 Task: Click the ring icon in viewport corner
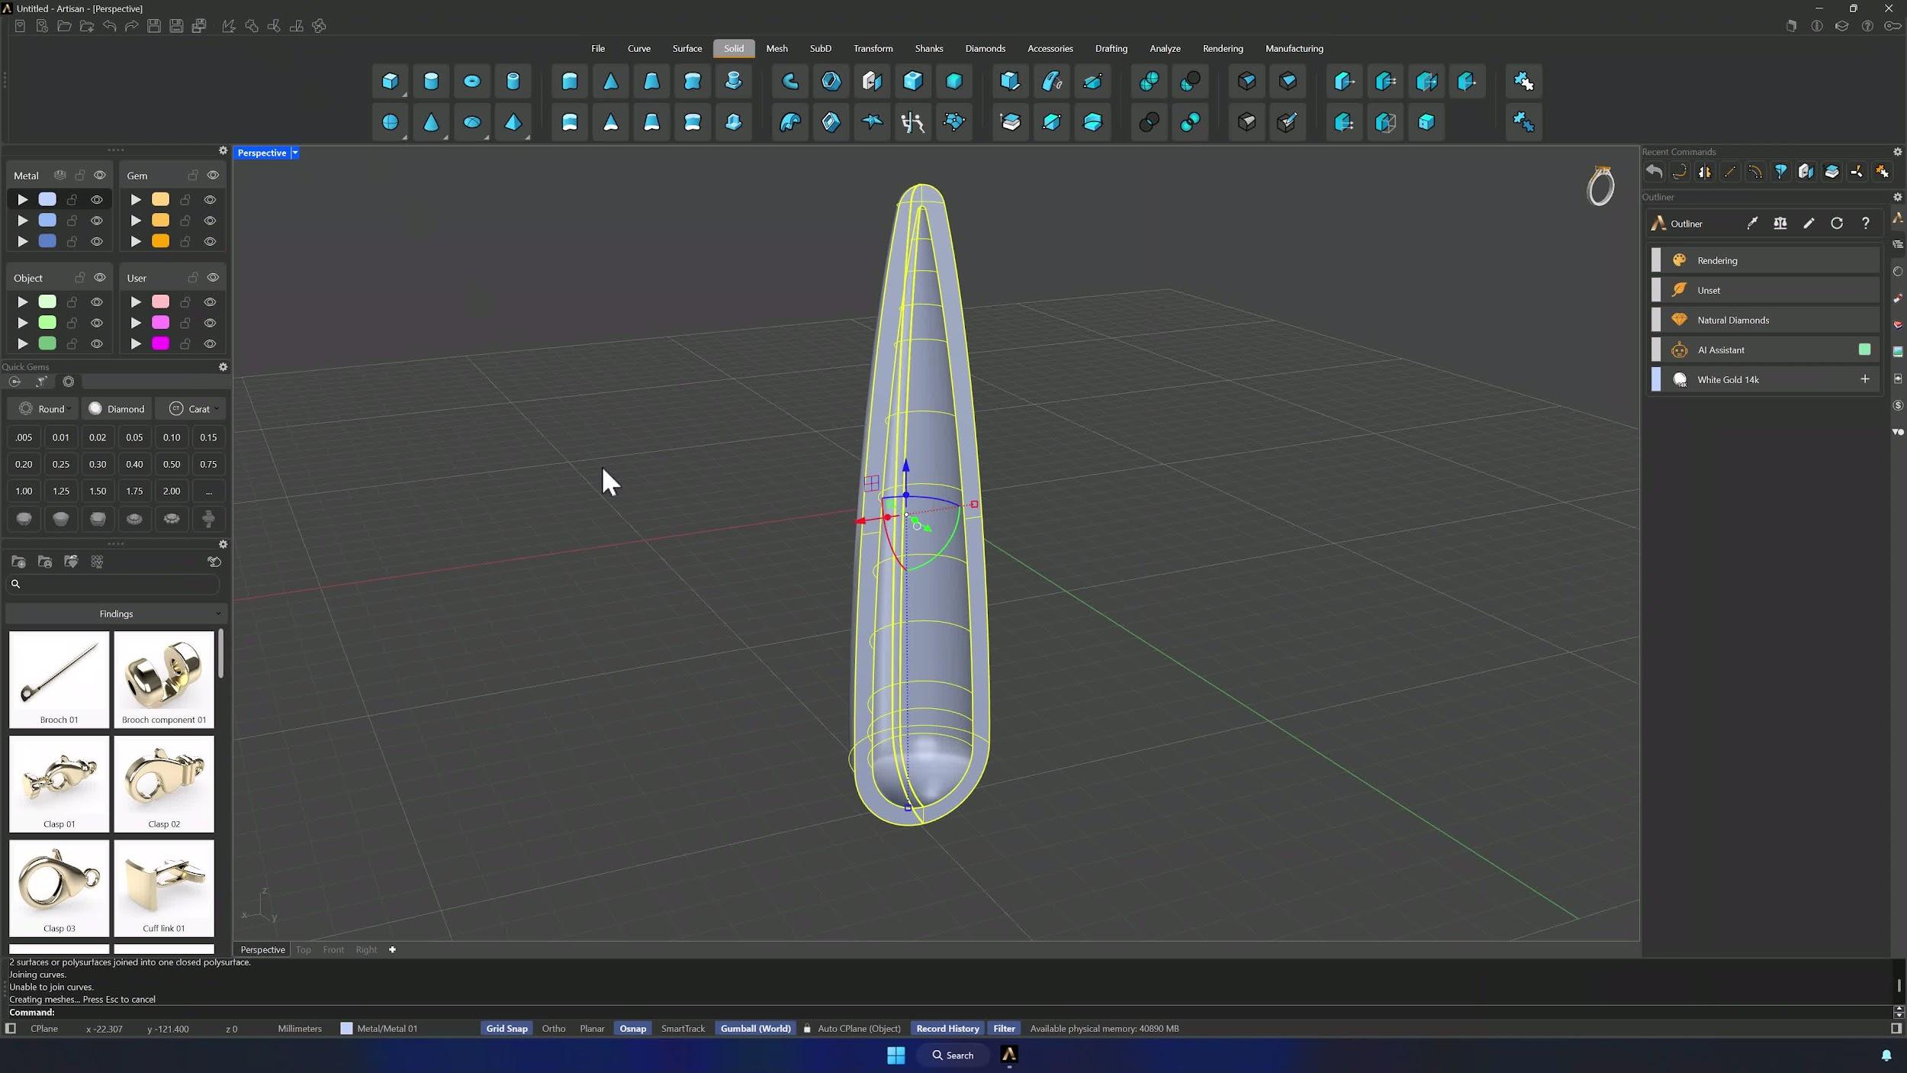point(1600,186)
